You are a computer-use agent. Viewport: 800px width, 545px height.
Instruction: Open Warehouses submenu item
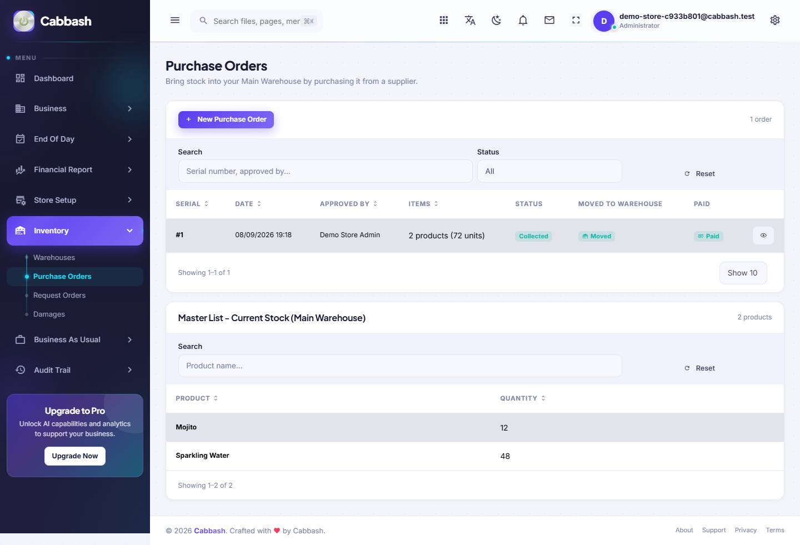tap(54, 257)
